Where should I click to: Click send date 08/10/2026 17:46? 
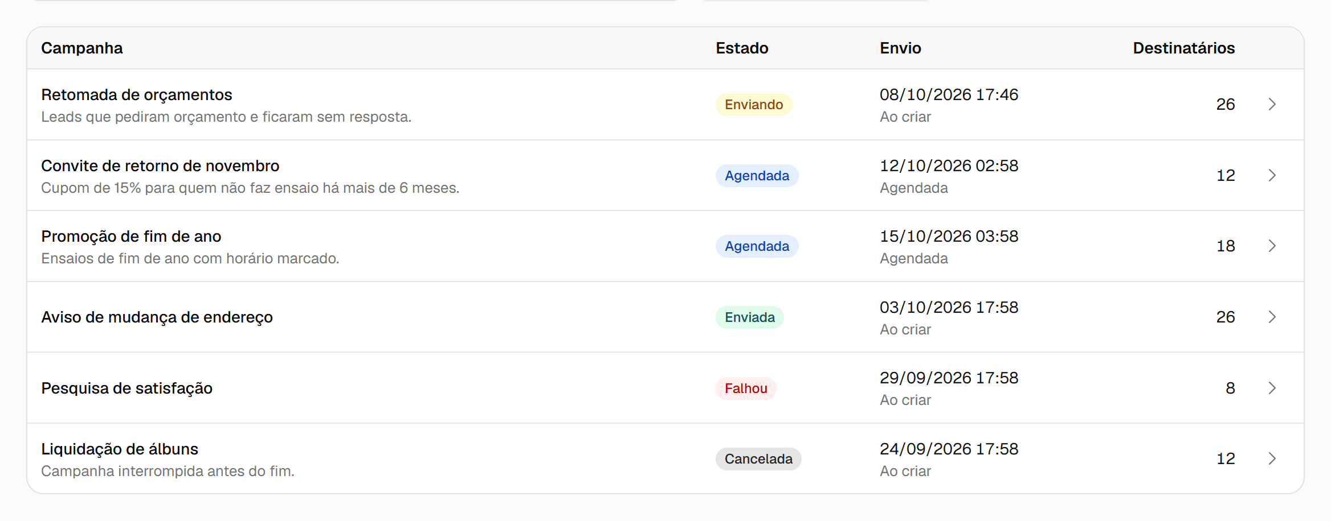(x=949, y=94)
